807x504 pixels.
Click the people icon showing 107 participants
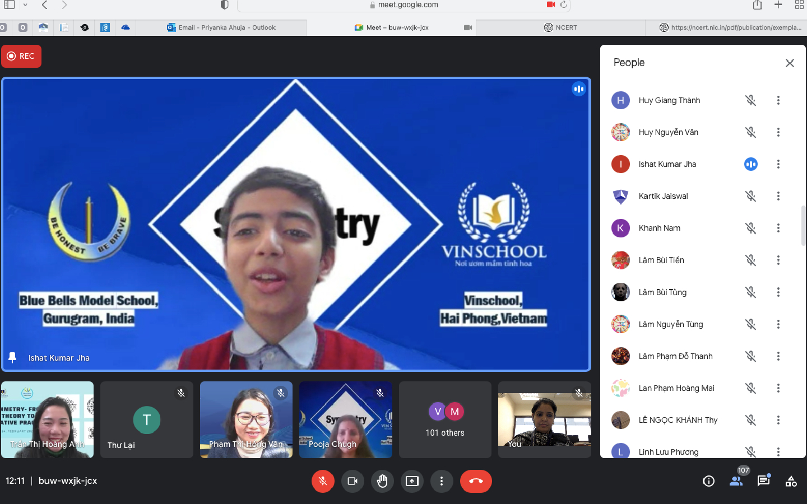click(736, 480)
